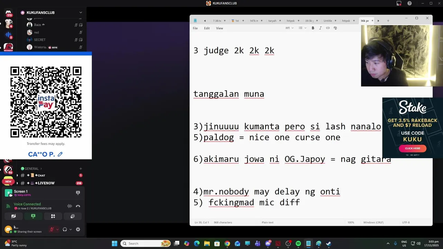Open Notepad File menu
Image resolution: width=443 pixels, height=249 pixels.
click(195, 28)
